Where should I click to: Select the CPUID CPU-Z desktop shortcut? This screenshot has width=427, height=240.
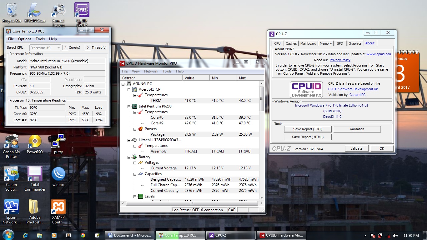pyautogui.click(x=82, y=14)
